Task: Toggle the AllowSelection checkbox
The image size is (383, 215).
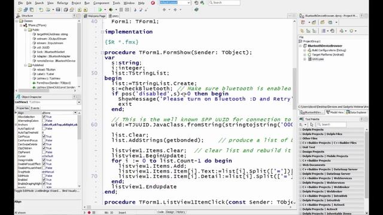Action: (44, 117)
